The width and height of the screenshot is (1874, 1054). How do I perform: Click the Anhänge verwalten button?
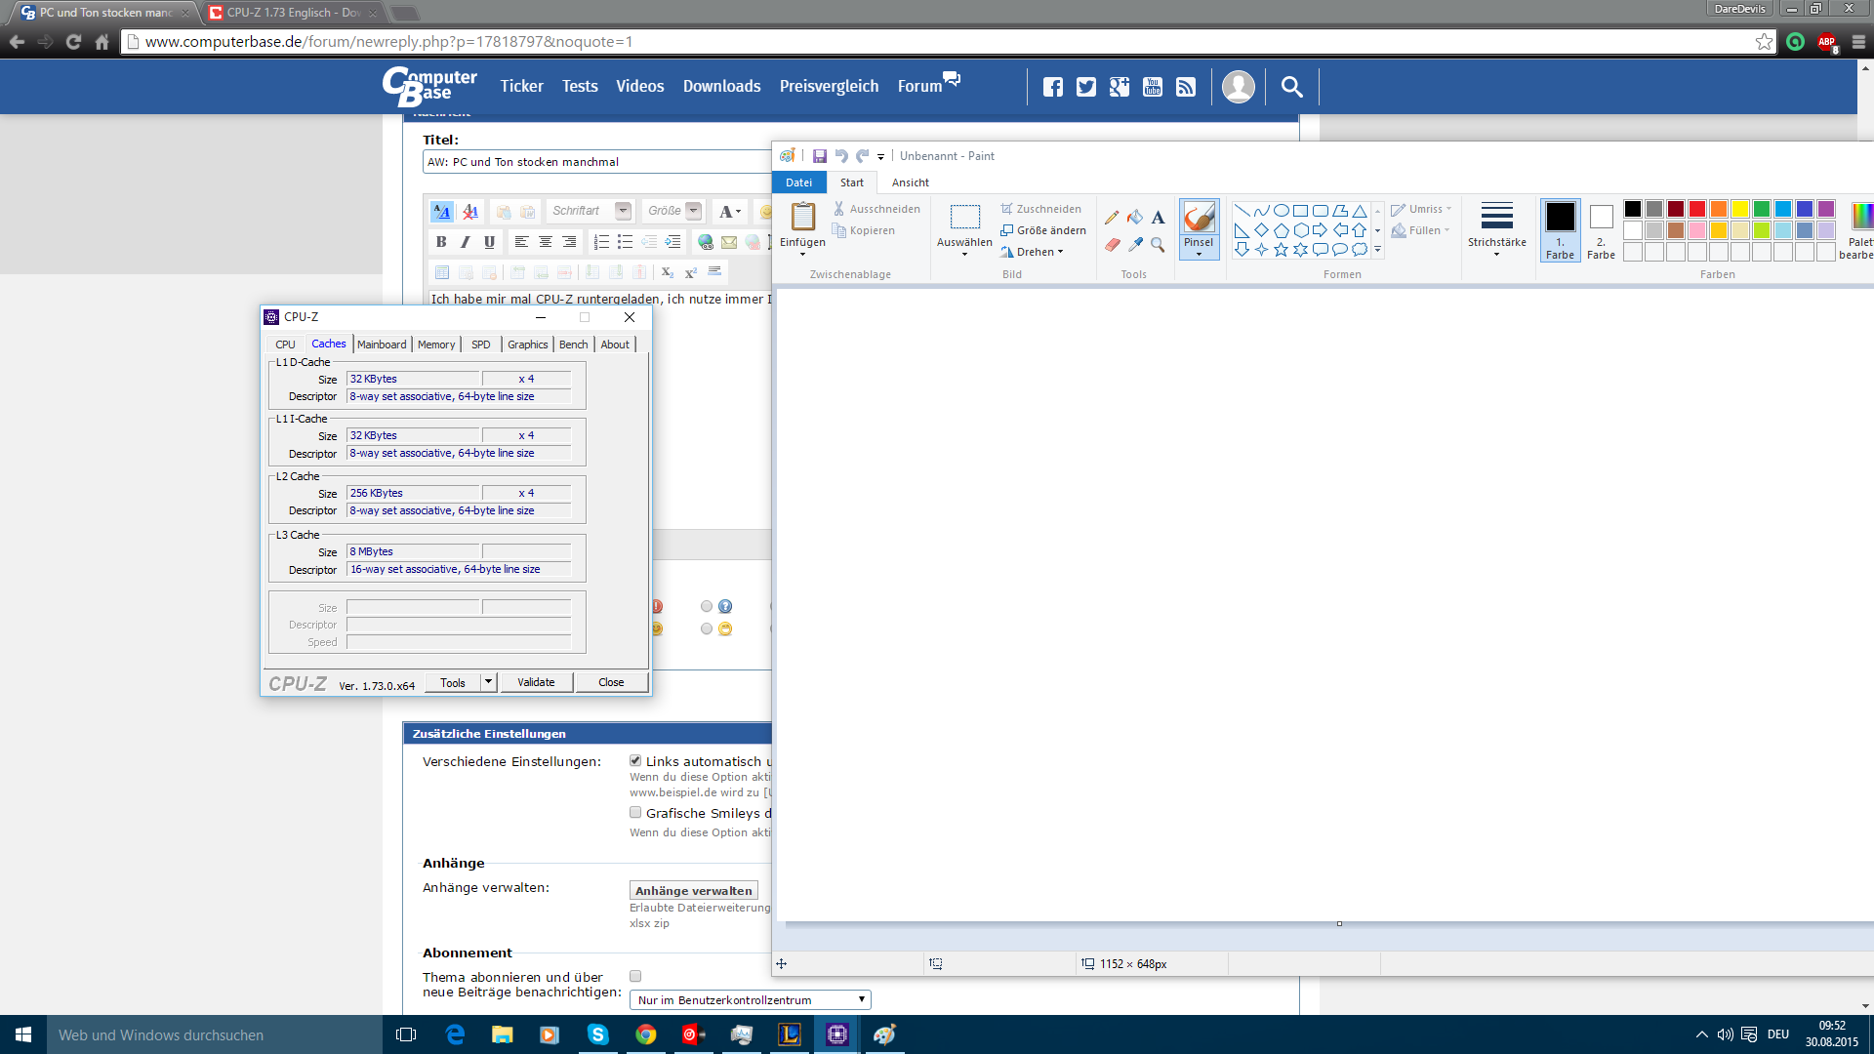pyautogui.click(x=693, y=890)
